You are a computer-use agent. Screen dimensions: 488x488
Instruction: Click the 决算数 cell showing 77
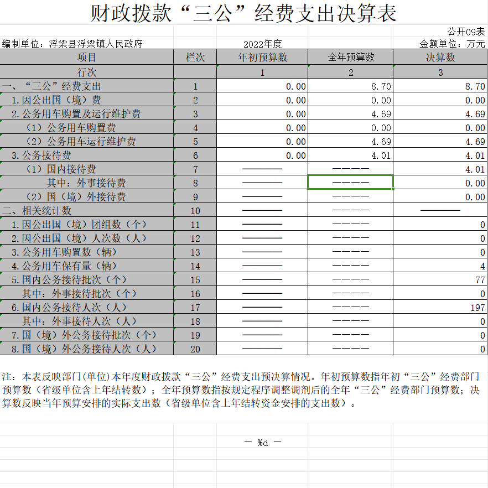coord(440,280)
